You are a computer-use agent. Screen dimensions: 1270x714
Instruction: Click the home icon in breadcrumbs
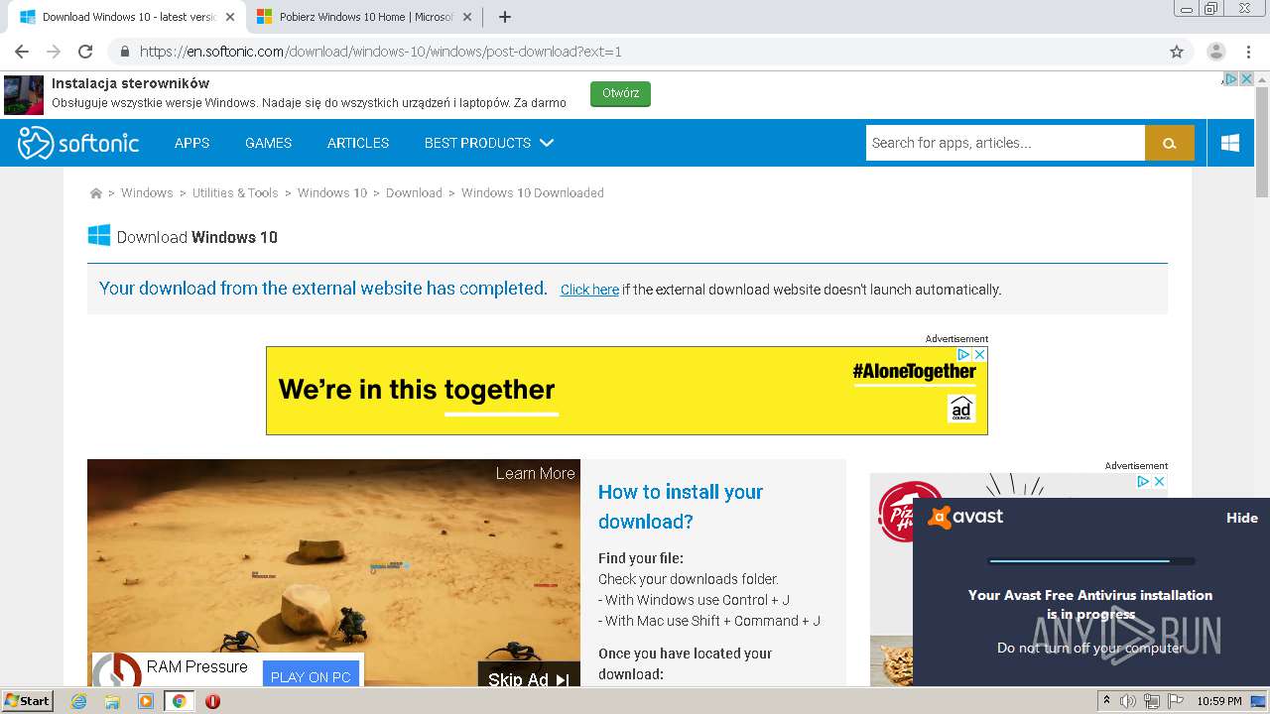pyautogui.click(x=96, y=193)
